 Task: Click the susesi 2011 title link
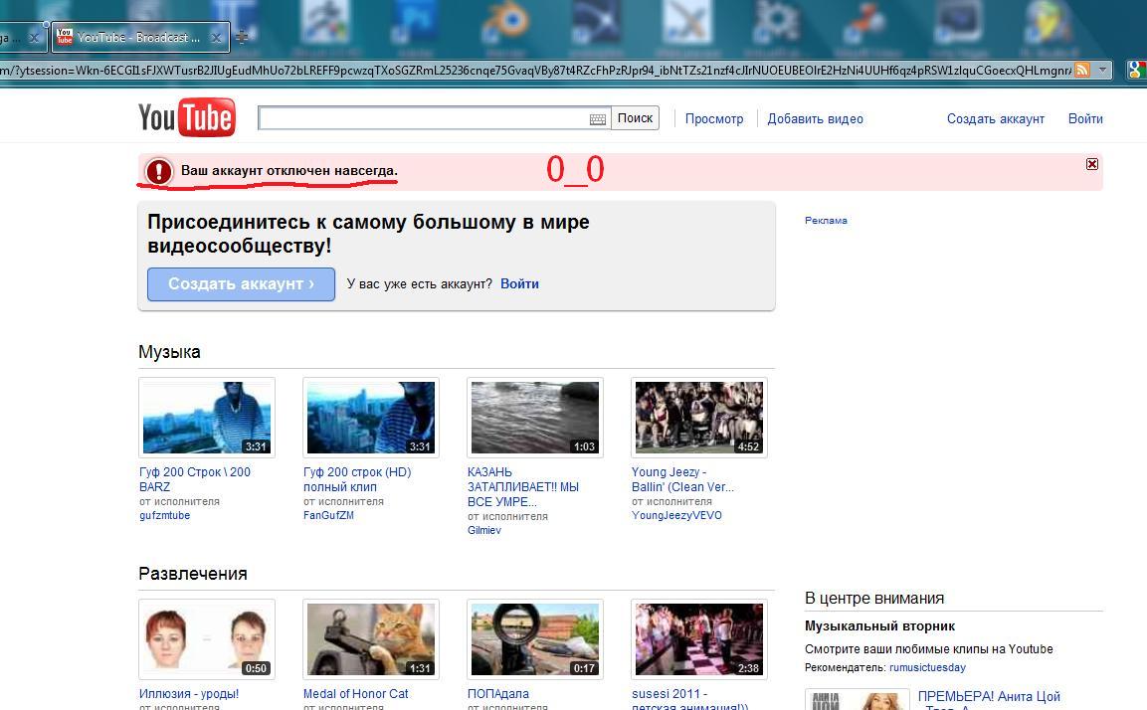[689, 700]
